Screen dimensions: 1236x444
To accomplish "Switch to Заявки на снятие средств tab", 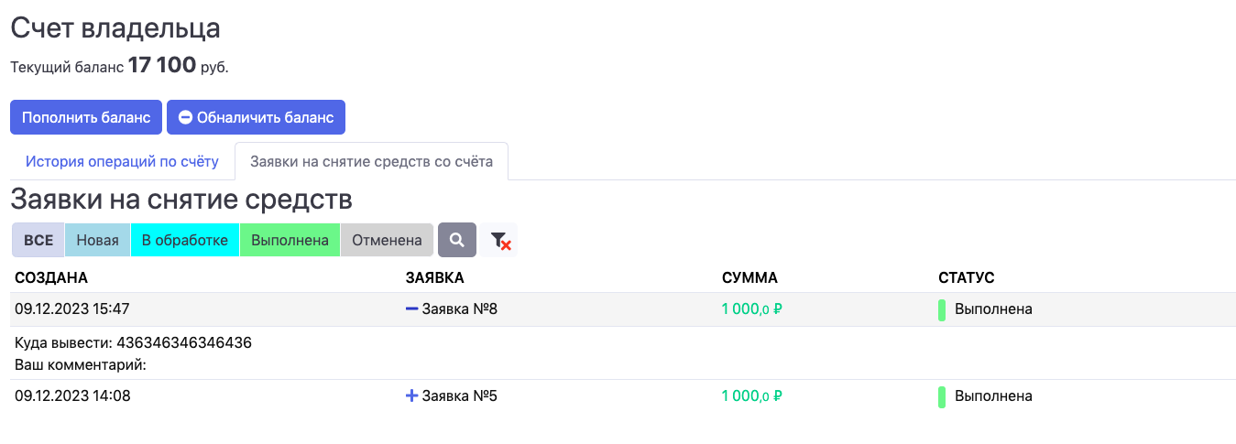I will (371, 162).
